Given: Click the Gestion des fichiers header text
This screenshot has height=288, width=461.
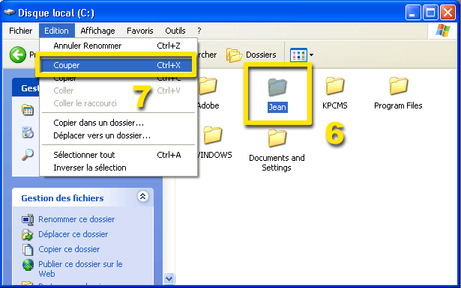Looking at the screenshot, I should pos(63,198).
